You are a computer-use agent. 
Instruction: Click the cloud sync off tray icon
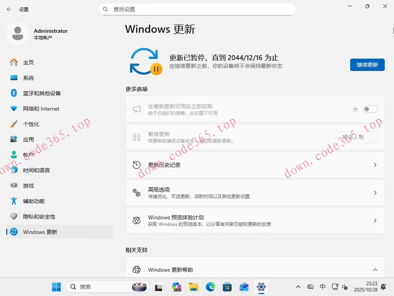coord(310,287)
